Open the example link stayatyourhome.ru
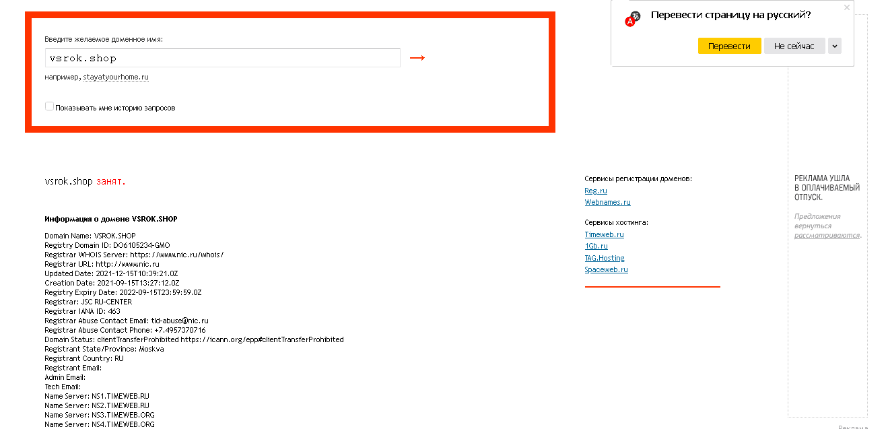This screenshot has width=888, height=429. tap(116, 77)
